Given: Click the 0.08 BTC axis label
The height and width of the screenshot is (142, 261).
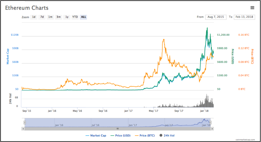Looking at the screenshot, I should [x=244, y=62].
